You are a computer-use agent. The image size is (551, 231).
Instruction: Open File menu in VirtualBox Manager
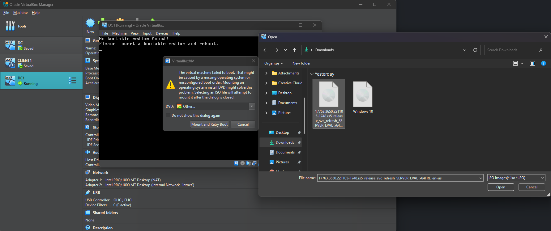point(6,13)
